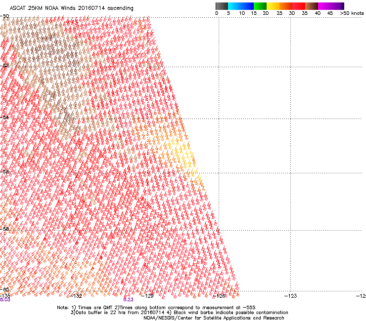This screenshot has height=321, width=366.
Task: Click the '-126' longitude label
Action: point(219,296)
